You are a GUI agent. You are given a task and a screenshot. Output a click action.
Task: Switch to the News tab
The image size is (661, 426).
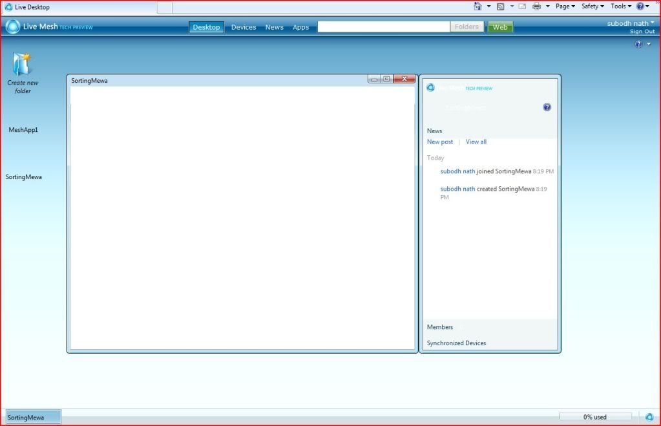click(x=275, y=27)
